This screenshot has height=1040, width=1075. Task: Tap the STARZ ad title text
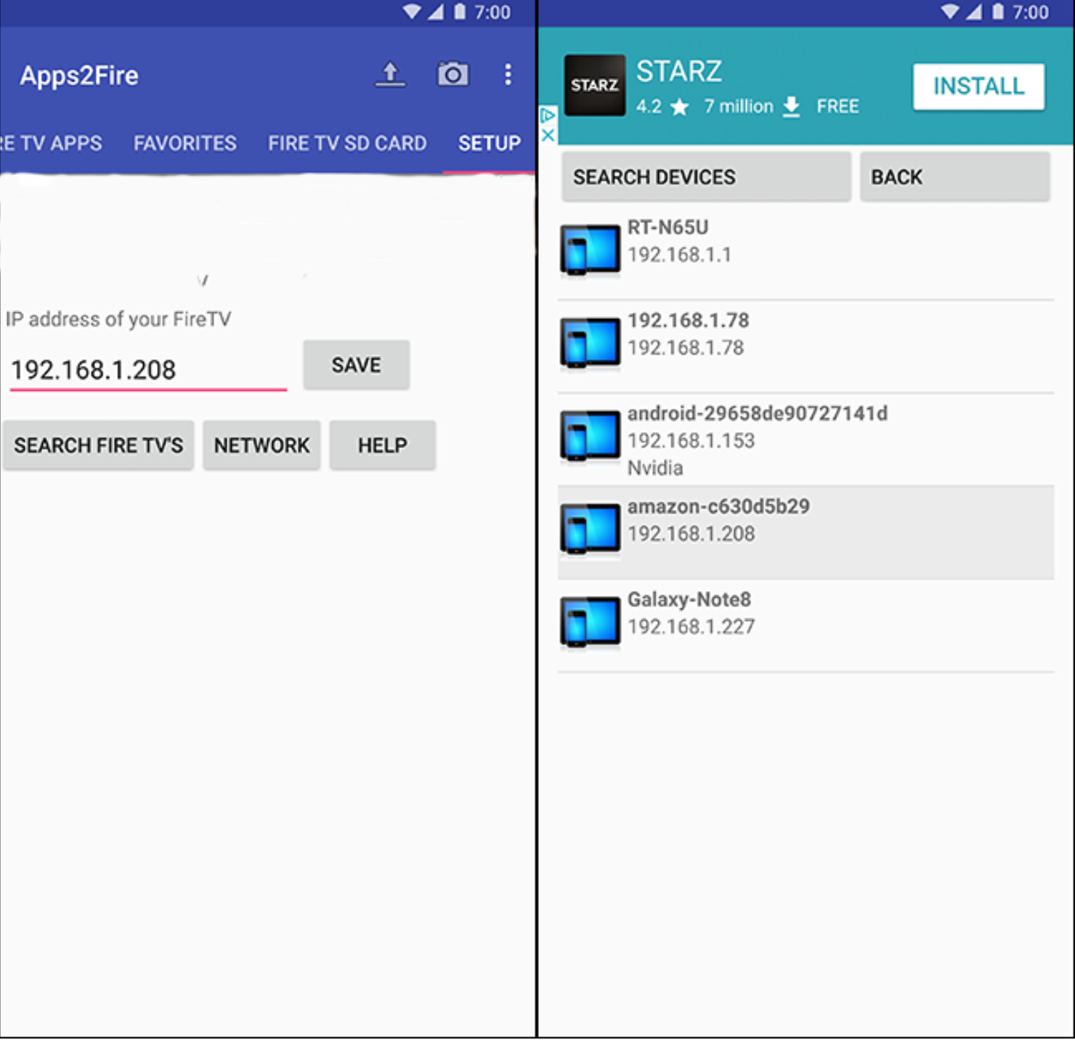click(679, 71)
